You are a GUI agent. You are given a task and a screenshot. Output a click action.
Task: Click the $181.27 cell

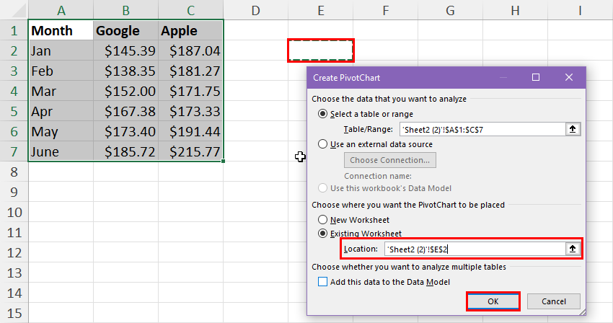point(191,71)
